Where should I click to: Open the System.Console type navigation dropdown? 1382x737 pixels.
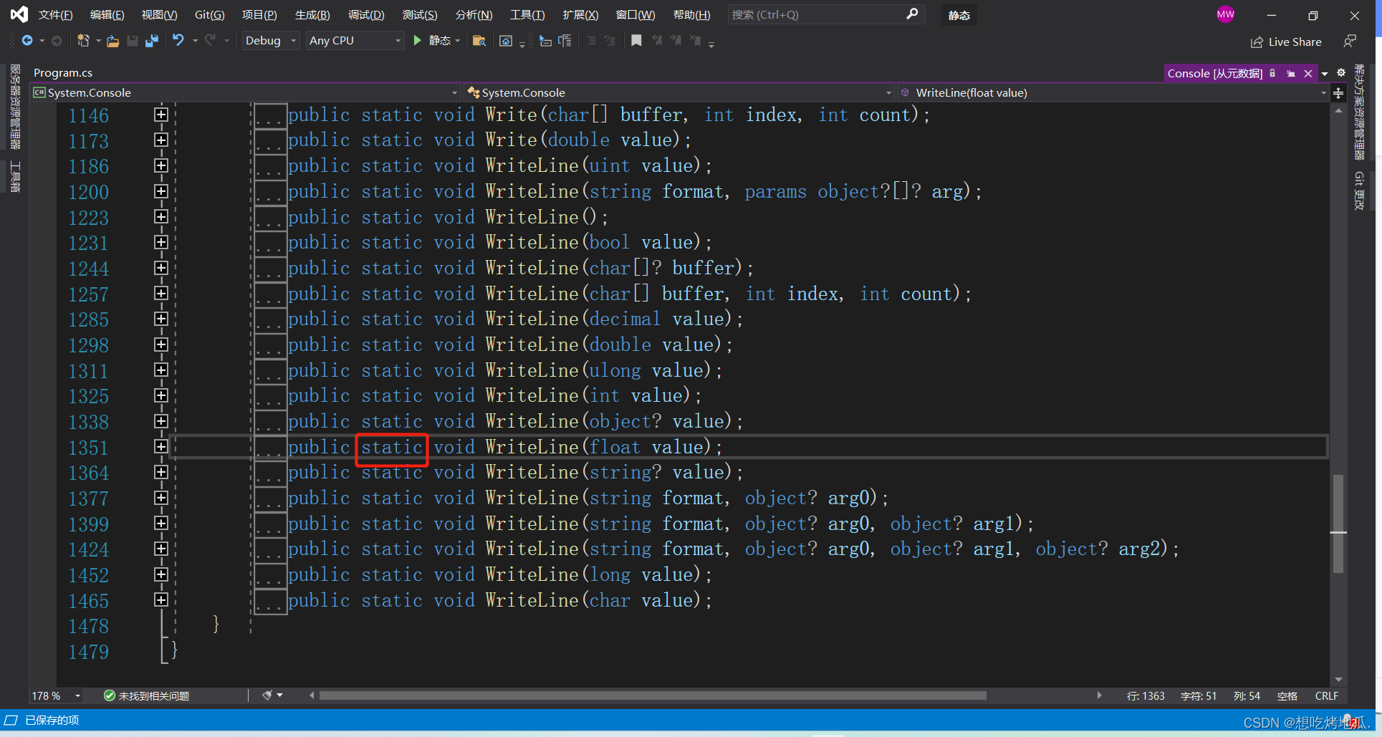678,92
